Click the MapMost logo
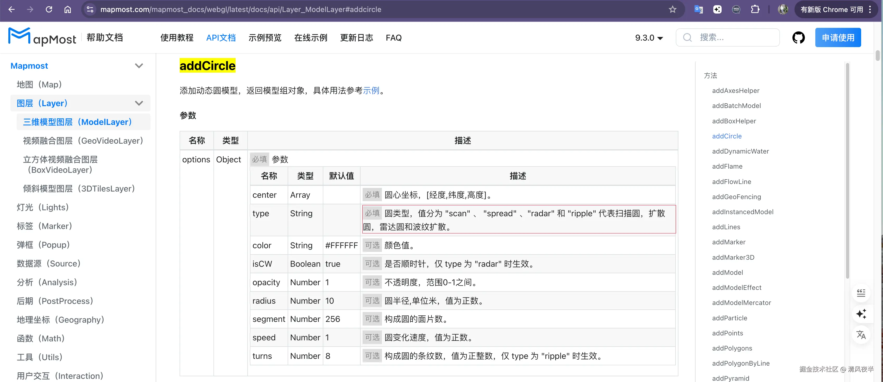 pos(42,37)
